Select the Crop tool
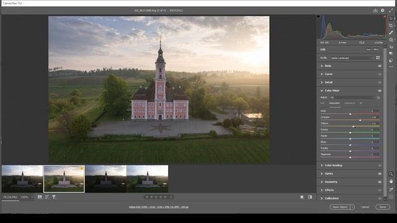The image size is (397, 223). 391,25
